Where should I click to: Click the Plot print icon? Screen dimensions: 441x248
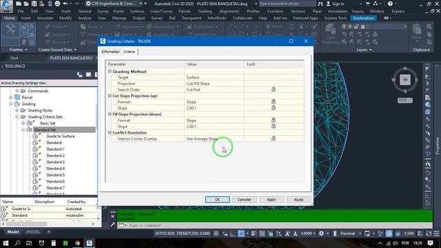(x=57, y=3)
